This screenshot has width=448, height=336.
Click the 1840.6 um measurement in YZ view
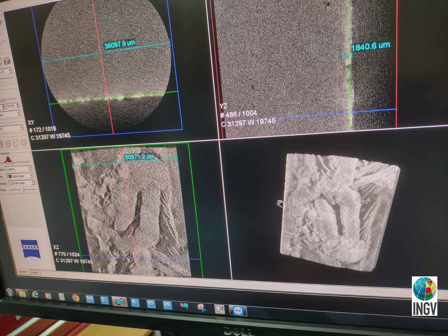[x=370, y=46]
